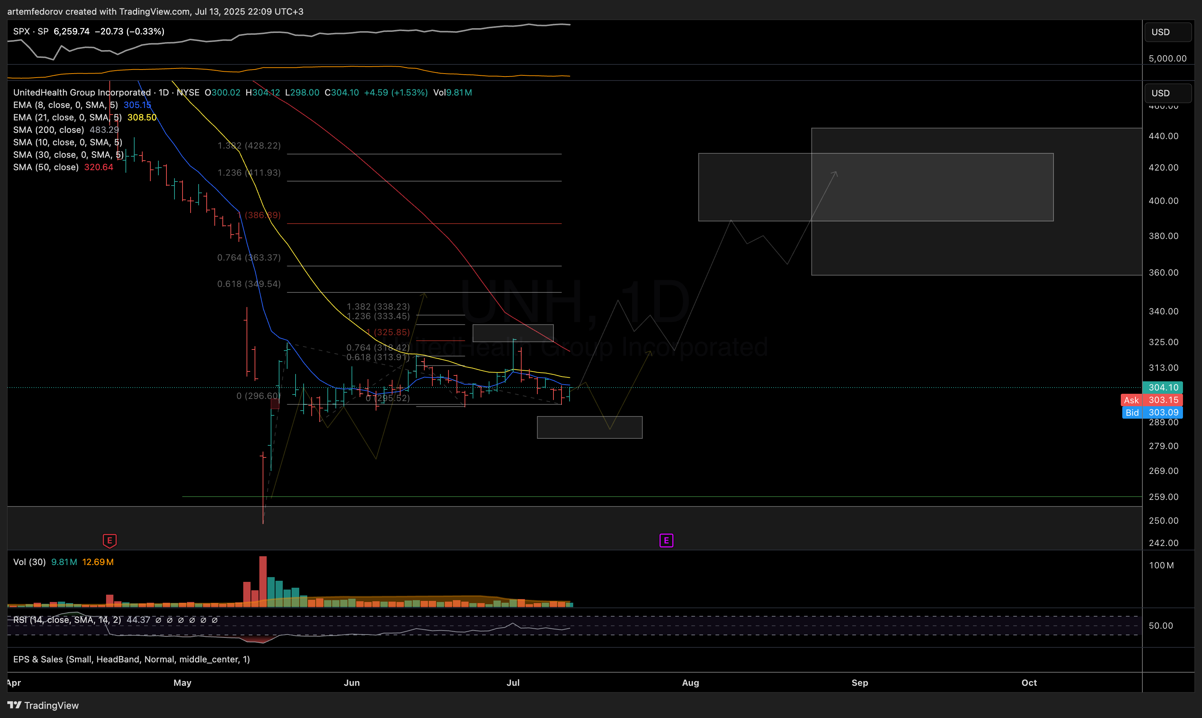The width and height of the screenshot is (1202, 718).
Task: Click the +4.59 (+1.53%) change value
Action: (x=395, y=93)
